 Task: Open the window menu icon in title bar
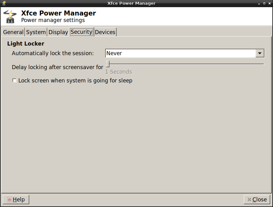4,3
